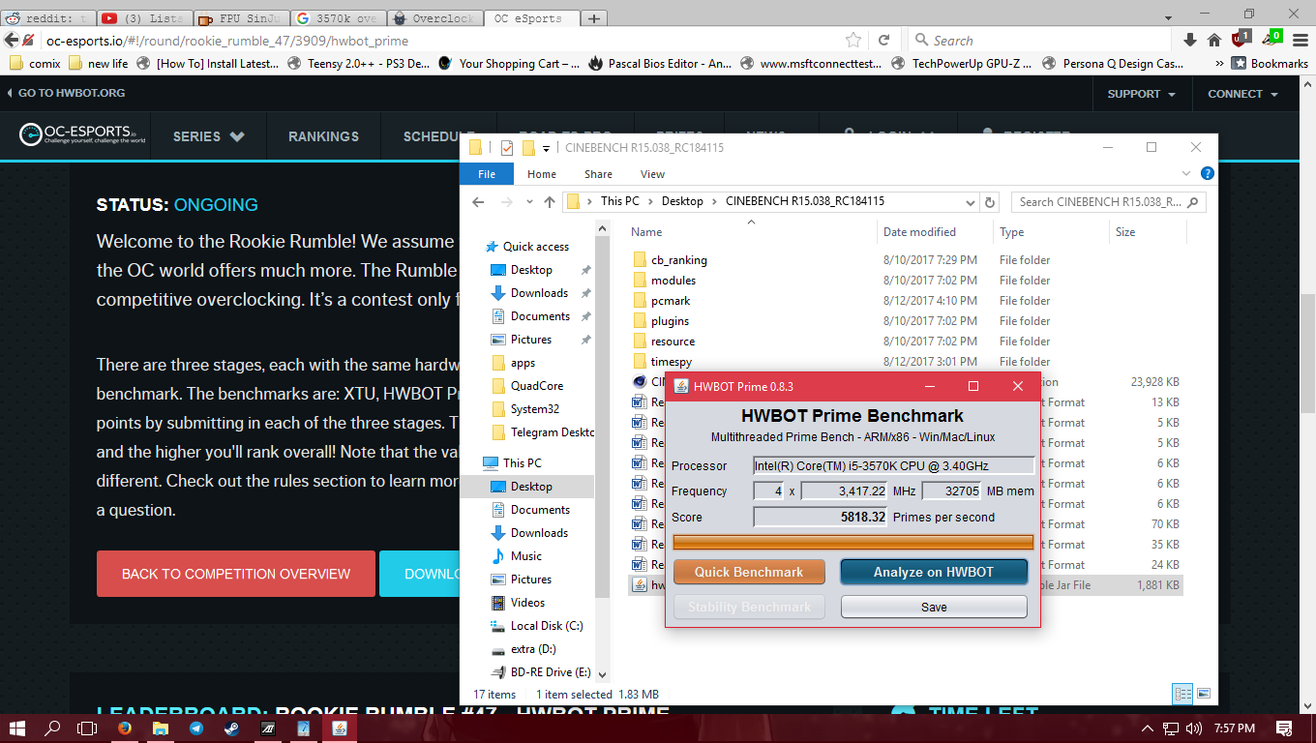Open new browser tab plus button
This screenshot has height=743, width=1316.
(x=593, y=18)
